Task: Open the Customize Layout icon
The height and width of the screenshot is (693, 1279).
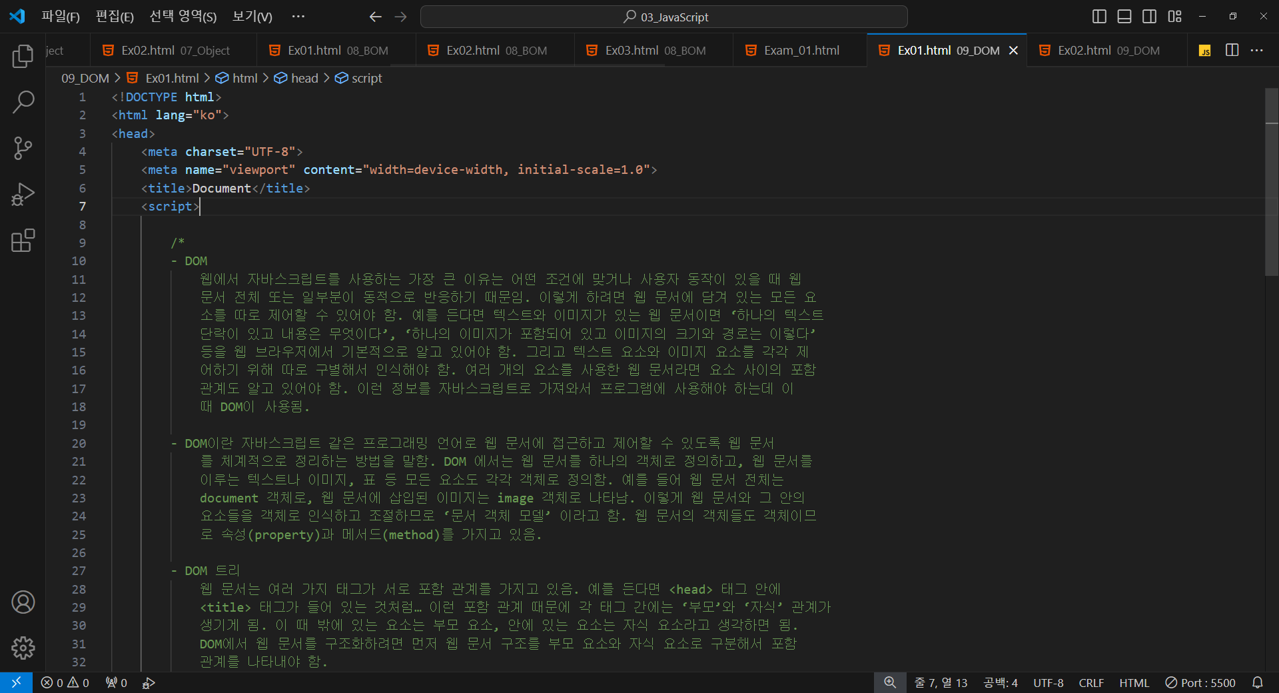Action: point(1174,17)
